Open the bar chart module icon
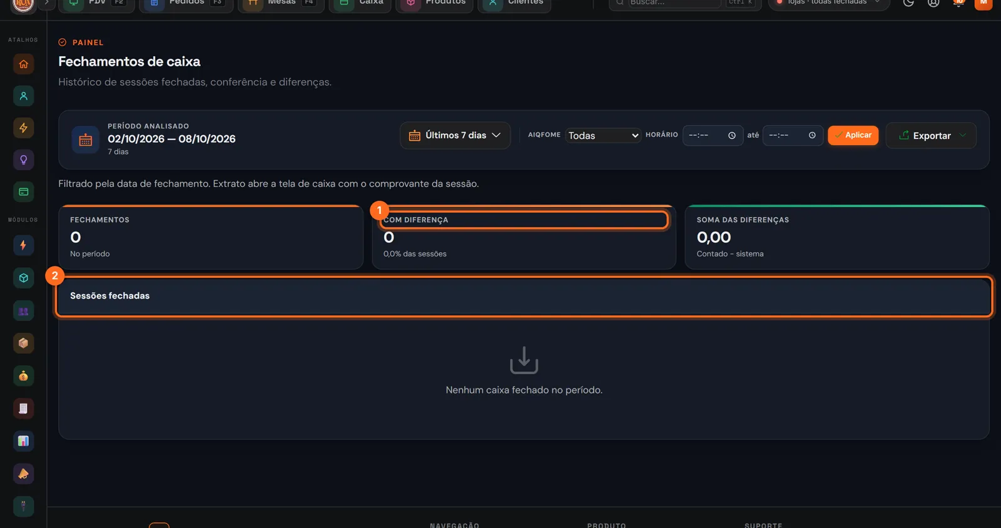The image size is (1001, 528). pos(24,441)
